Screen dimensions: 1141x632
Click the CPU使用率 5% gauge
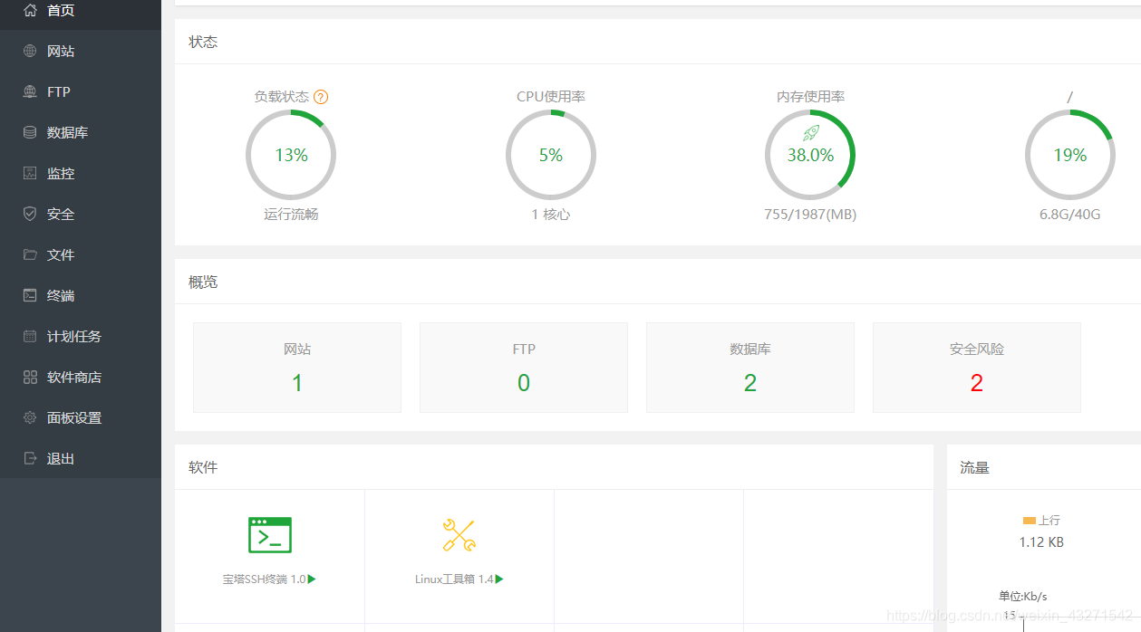tap(551, 155)
